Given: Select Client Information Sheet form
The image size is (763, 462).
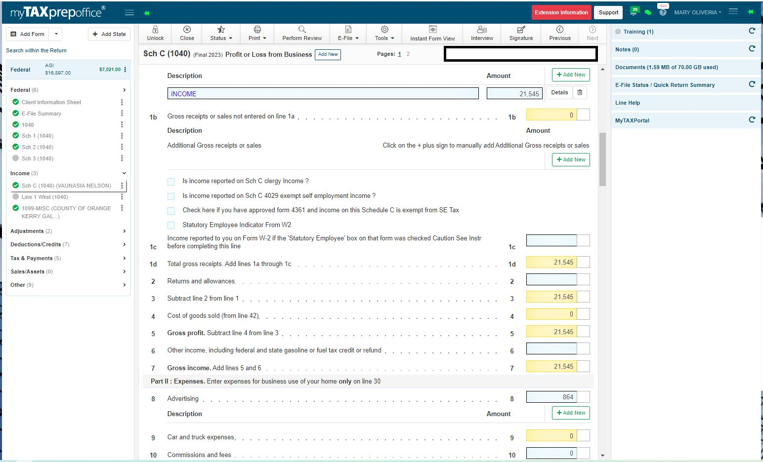Looking at the screenshot, I should (51, 102).
